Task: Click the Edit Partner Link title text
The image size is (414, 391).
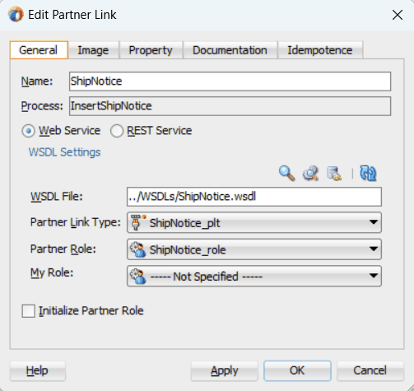Action: click(x=72, y=15)
